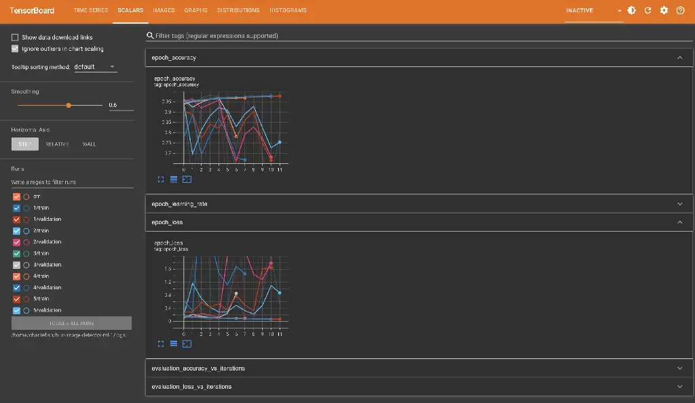Open Tooltip sorting method dropdown
Image resolution: width=695 pixels, height=403 pixels.
coord(95,67)
